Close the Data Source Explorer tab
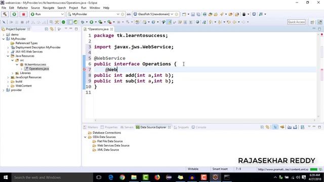The width and height of the screenshot is (324, 182). [170, 127]
